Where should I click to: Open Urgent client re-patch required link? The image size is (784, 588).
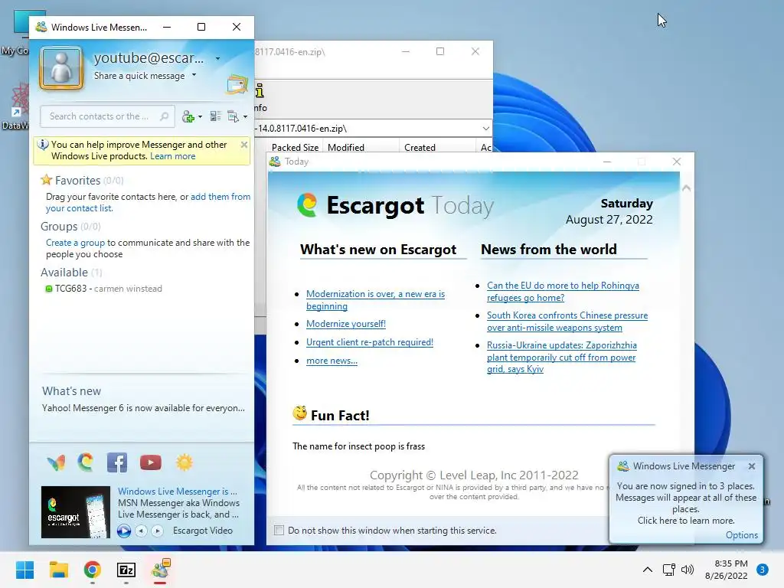[370, 342]
